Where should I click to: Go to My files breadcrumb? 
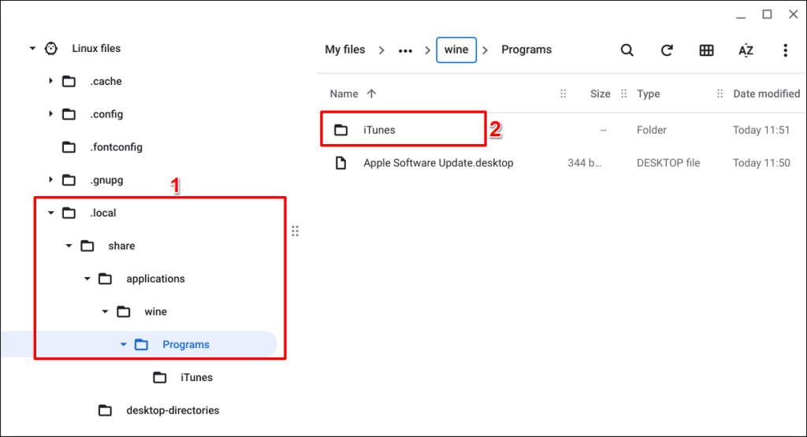(x=345, y=50)
